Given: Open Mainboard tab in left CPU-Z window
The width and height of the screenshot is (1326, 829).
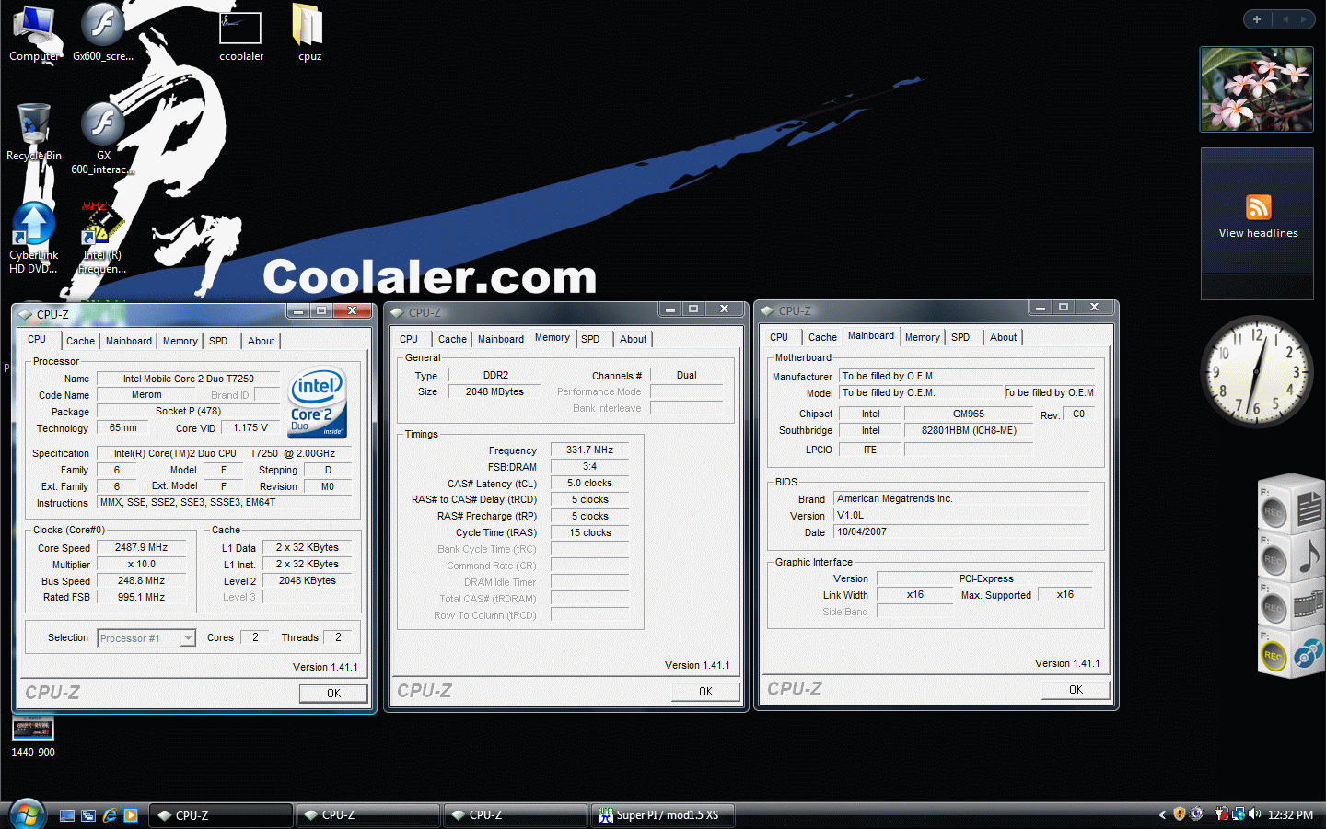Looking at the screenshot, I should click(129, 341).
